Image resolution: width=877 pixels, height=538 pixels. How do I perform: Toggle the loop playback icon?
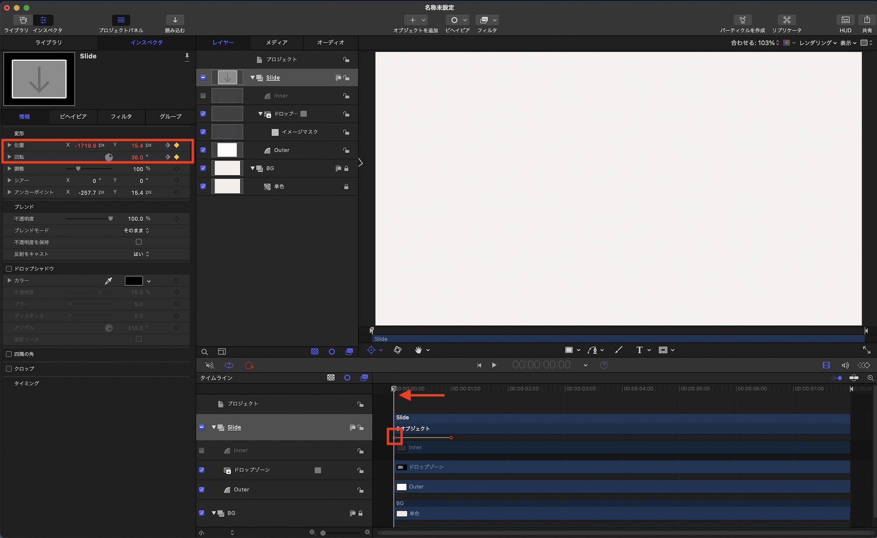229,365
